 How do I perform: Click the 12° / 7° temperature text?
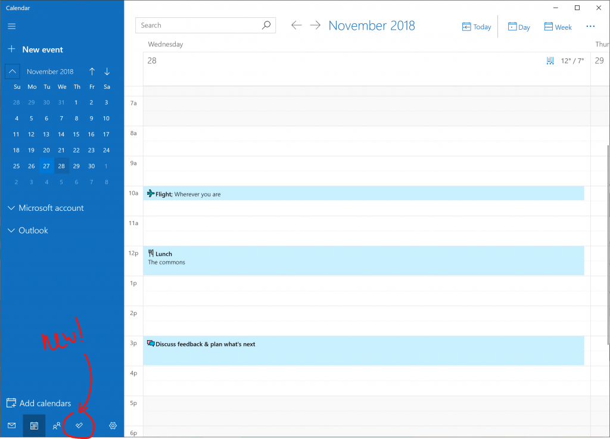pos(572,61)
